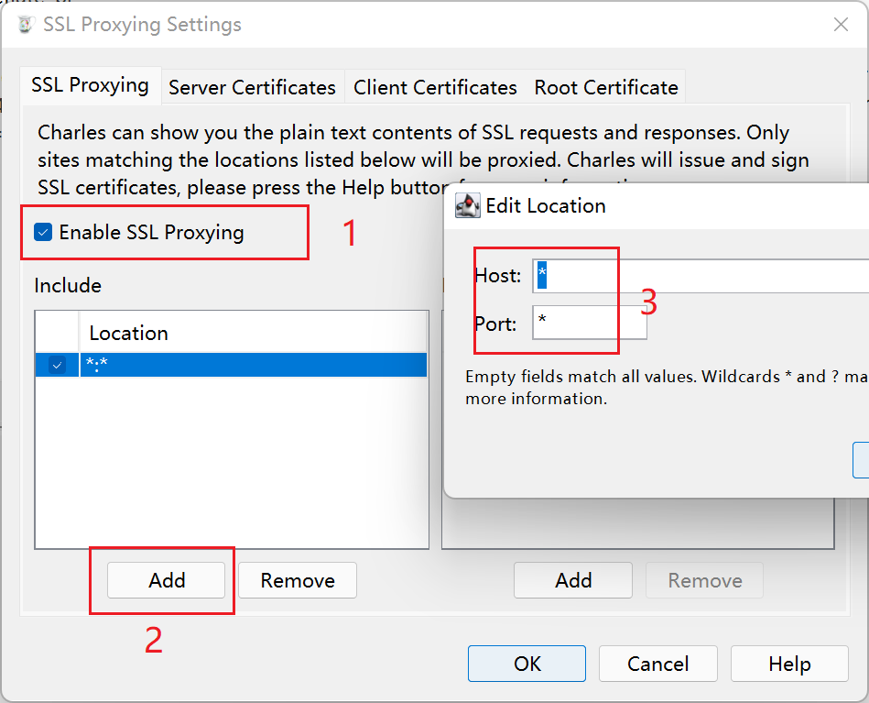Switch to the SSL Proxying tab
The image size is (869, 703).
click(90, 85)
